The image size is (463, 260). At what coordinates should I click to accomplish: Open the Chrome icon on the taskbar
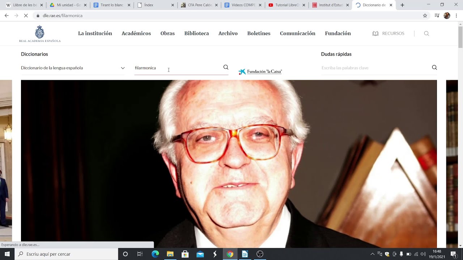pos(230,254)
